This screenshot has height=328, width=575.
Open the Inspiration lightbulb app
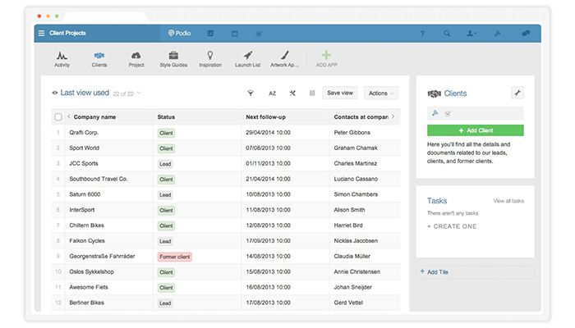tap(210, 58)
